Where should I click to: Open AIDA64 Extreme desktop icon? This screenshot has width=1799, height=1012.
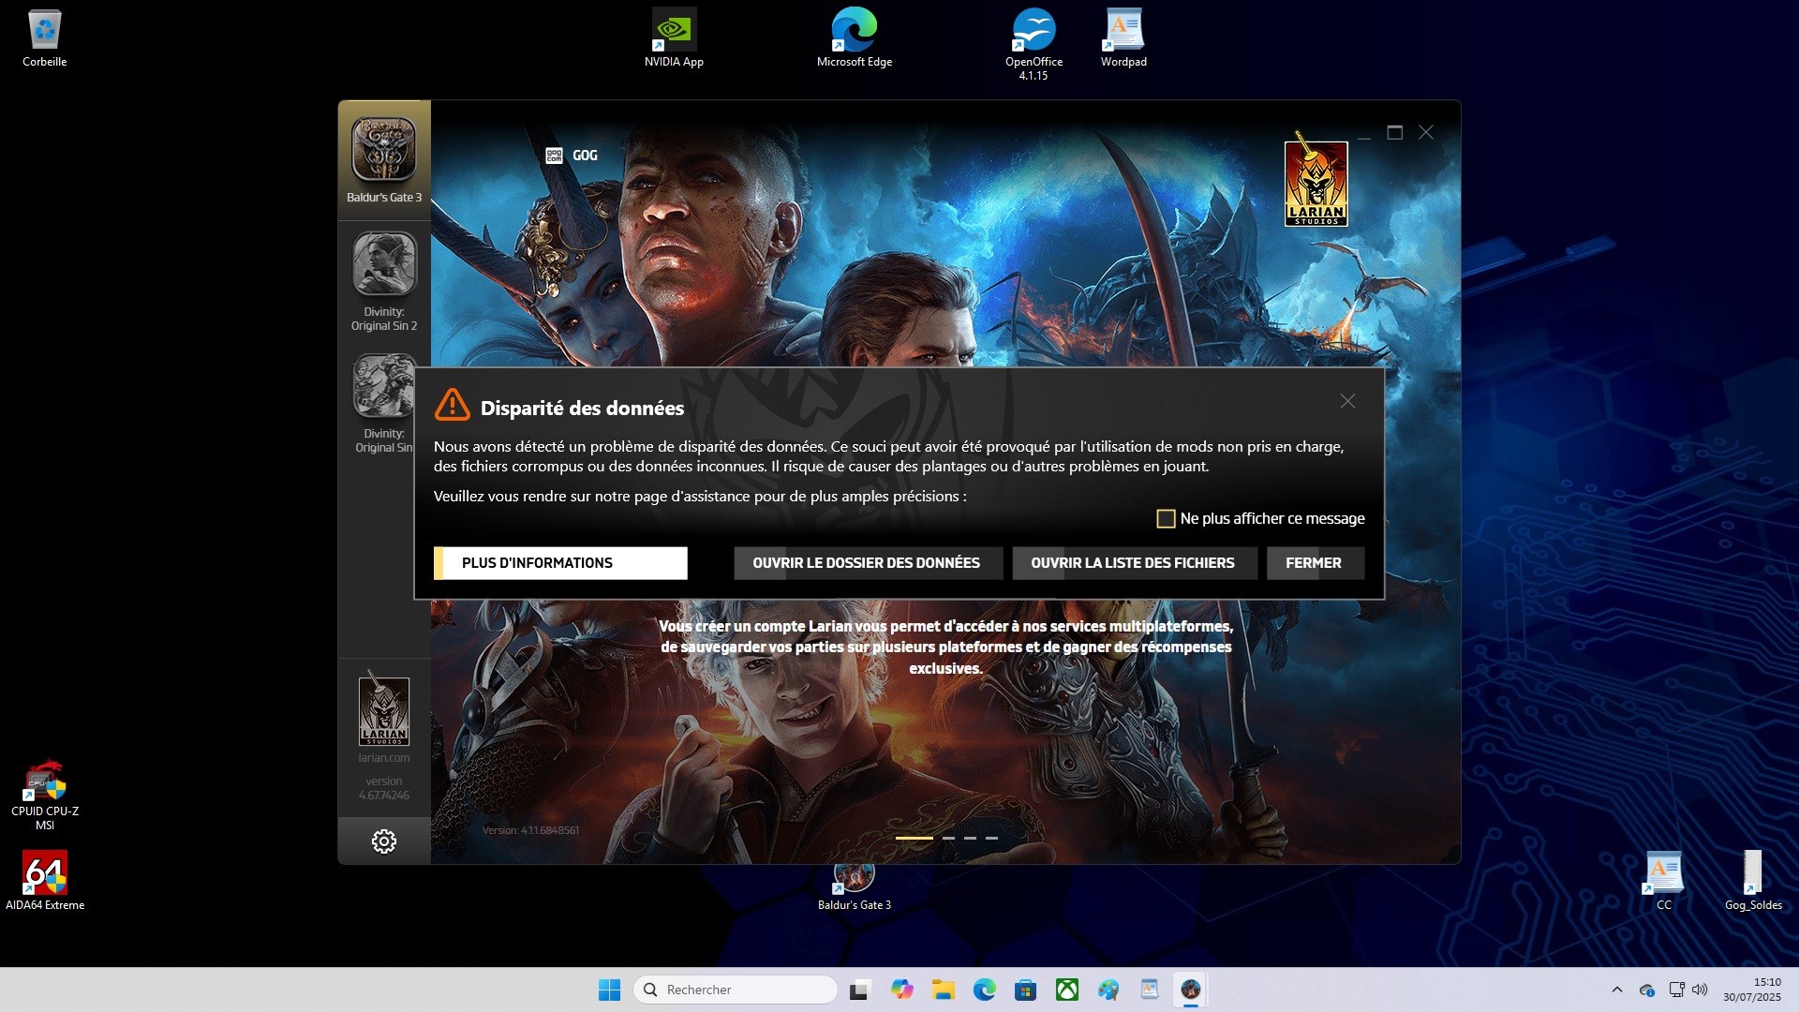(45, 881)
